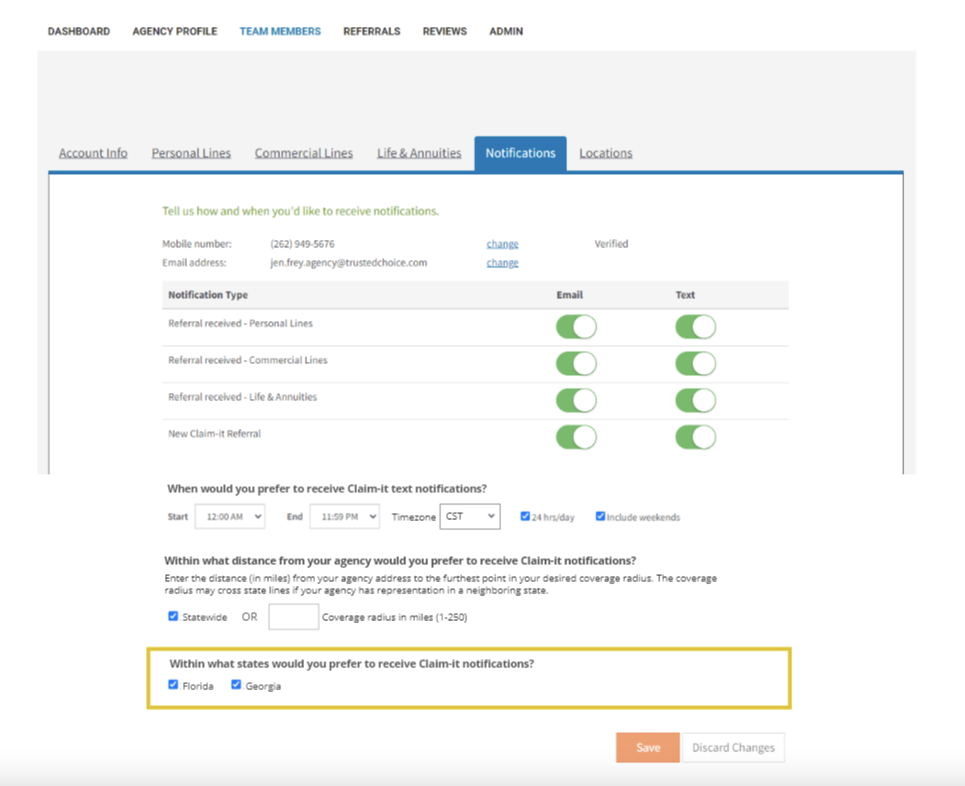Uncheck the Florida state checkbox
Screen dimensions: 965x786
(173, 683)
